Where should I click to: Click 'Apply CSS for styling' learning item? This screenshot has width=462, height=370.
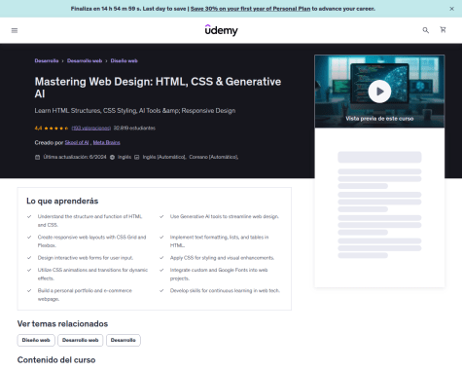click(222, 258)
